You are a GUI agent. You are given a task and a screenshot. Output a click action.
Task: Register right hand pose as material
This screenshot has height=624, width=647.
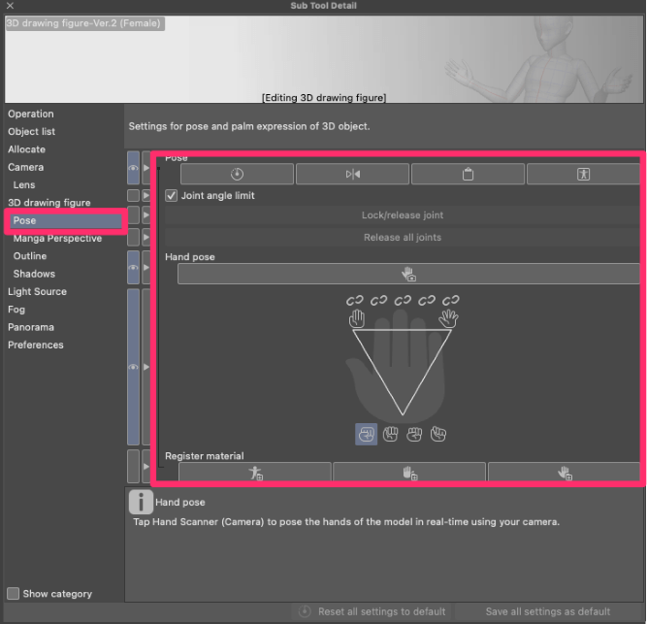[x=564, y=473]
